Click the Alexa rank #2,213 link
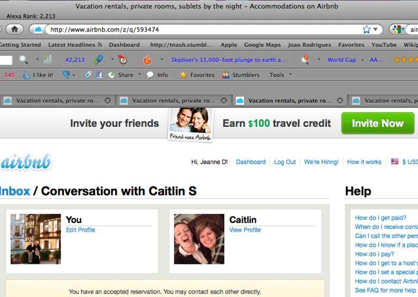 [x=75, y=60]
